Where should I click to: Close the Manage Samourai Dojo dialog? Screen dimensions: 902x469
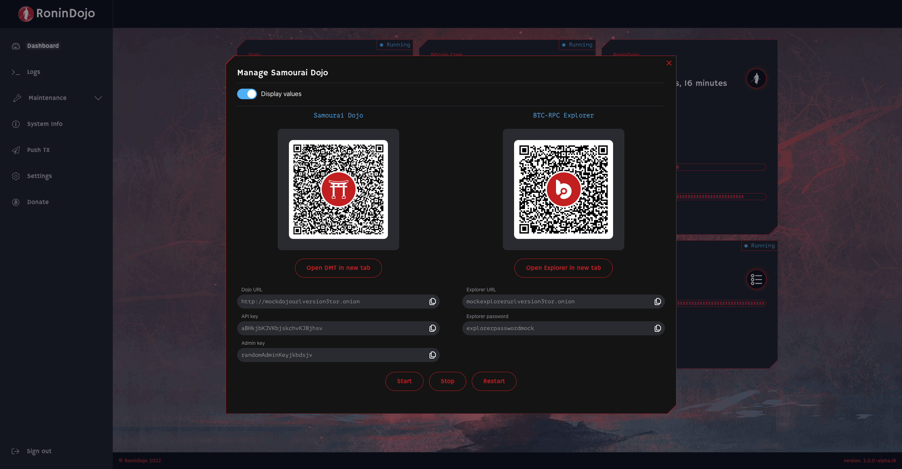[x=669, y=63]
